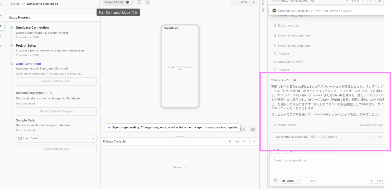Zoom out the preview with minus button

coord(234,2)
